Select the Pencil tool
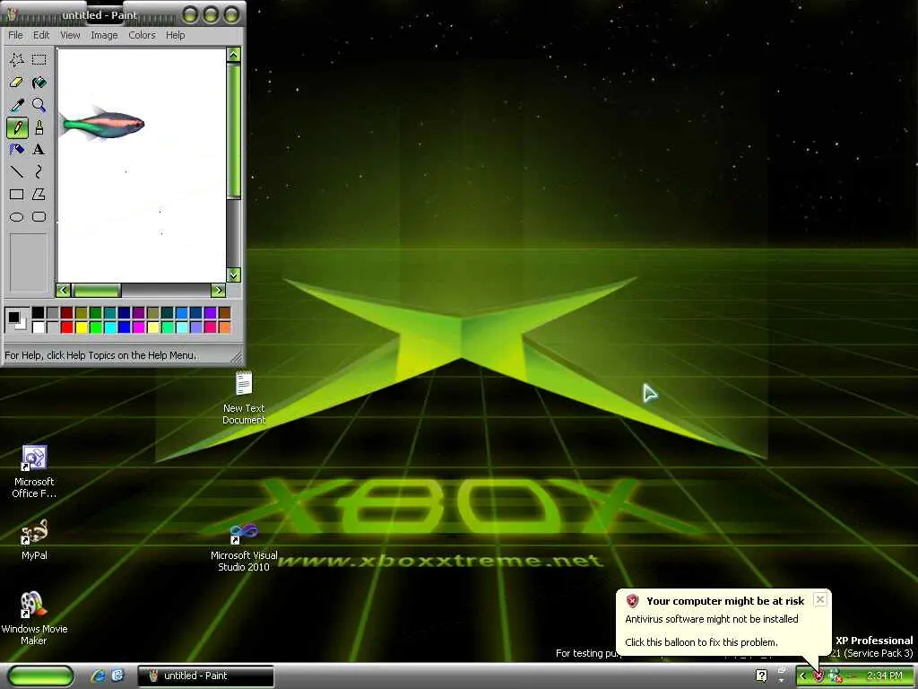 click(16, 127)
